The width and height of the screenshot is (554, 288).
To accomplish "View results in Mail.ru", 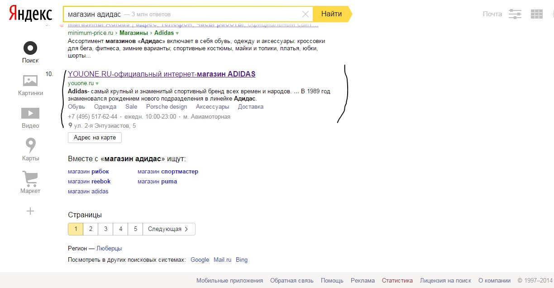I will tap(222, 260).
